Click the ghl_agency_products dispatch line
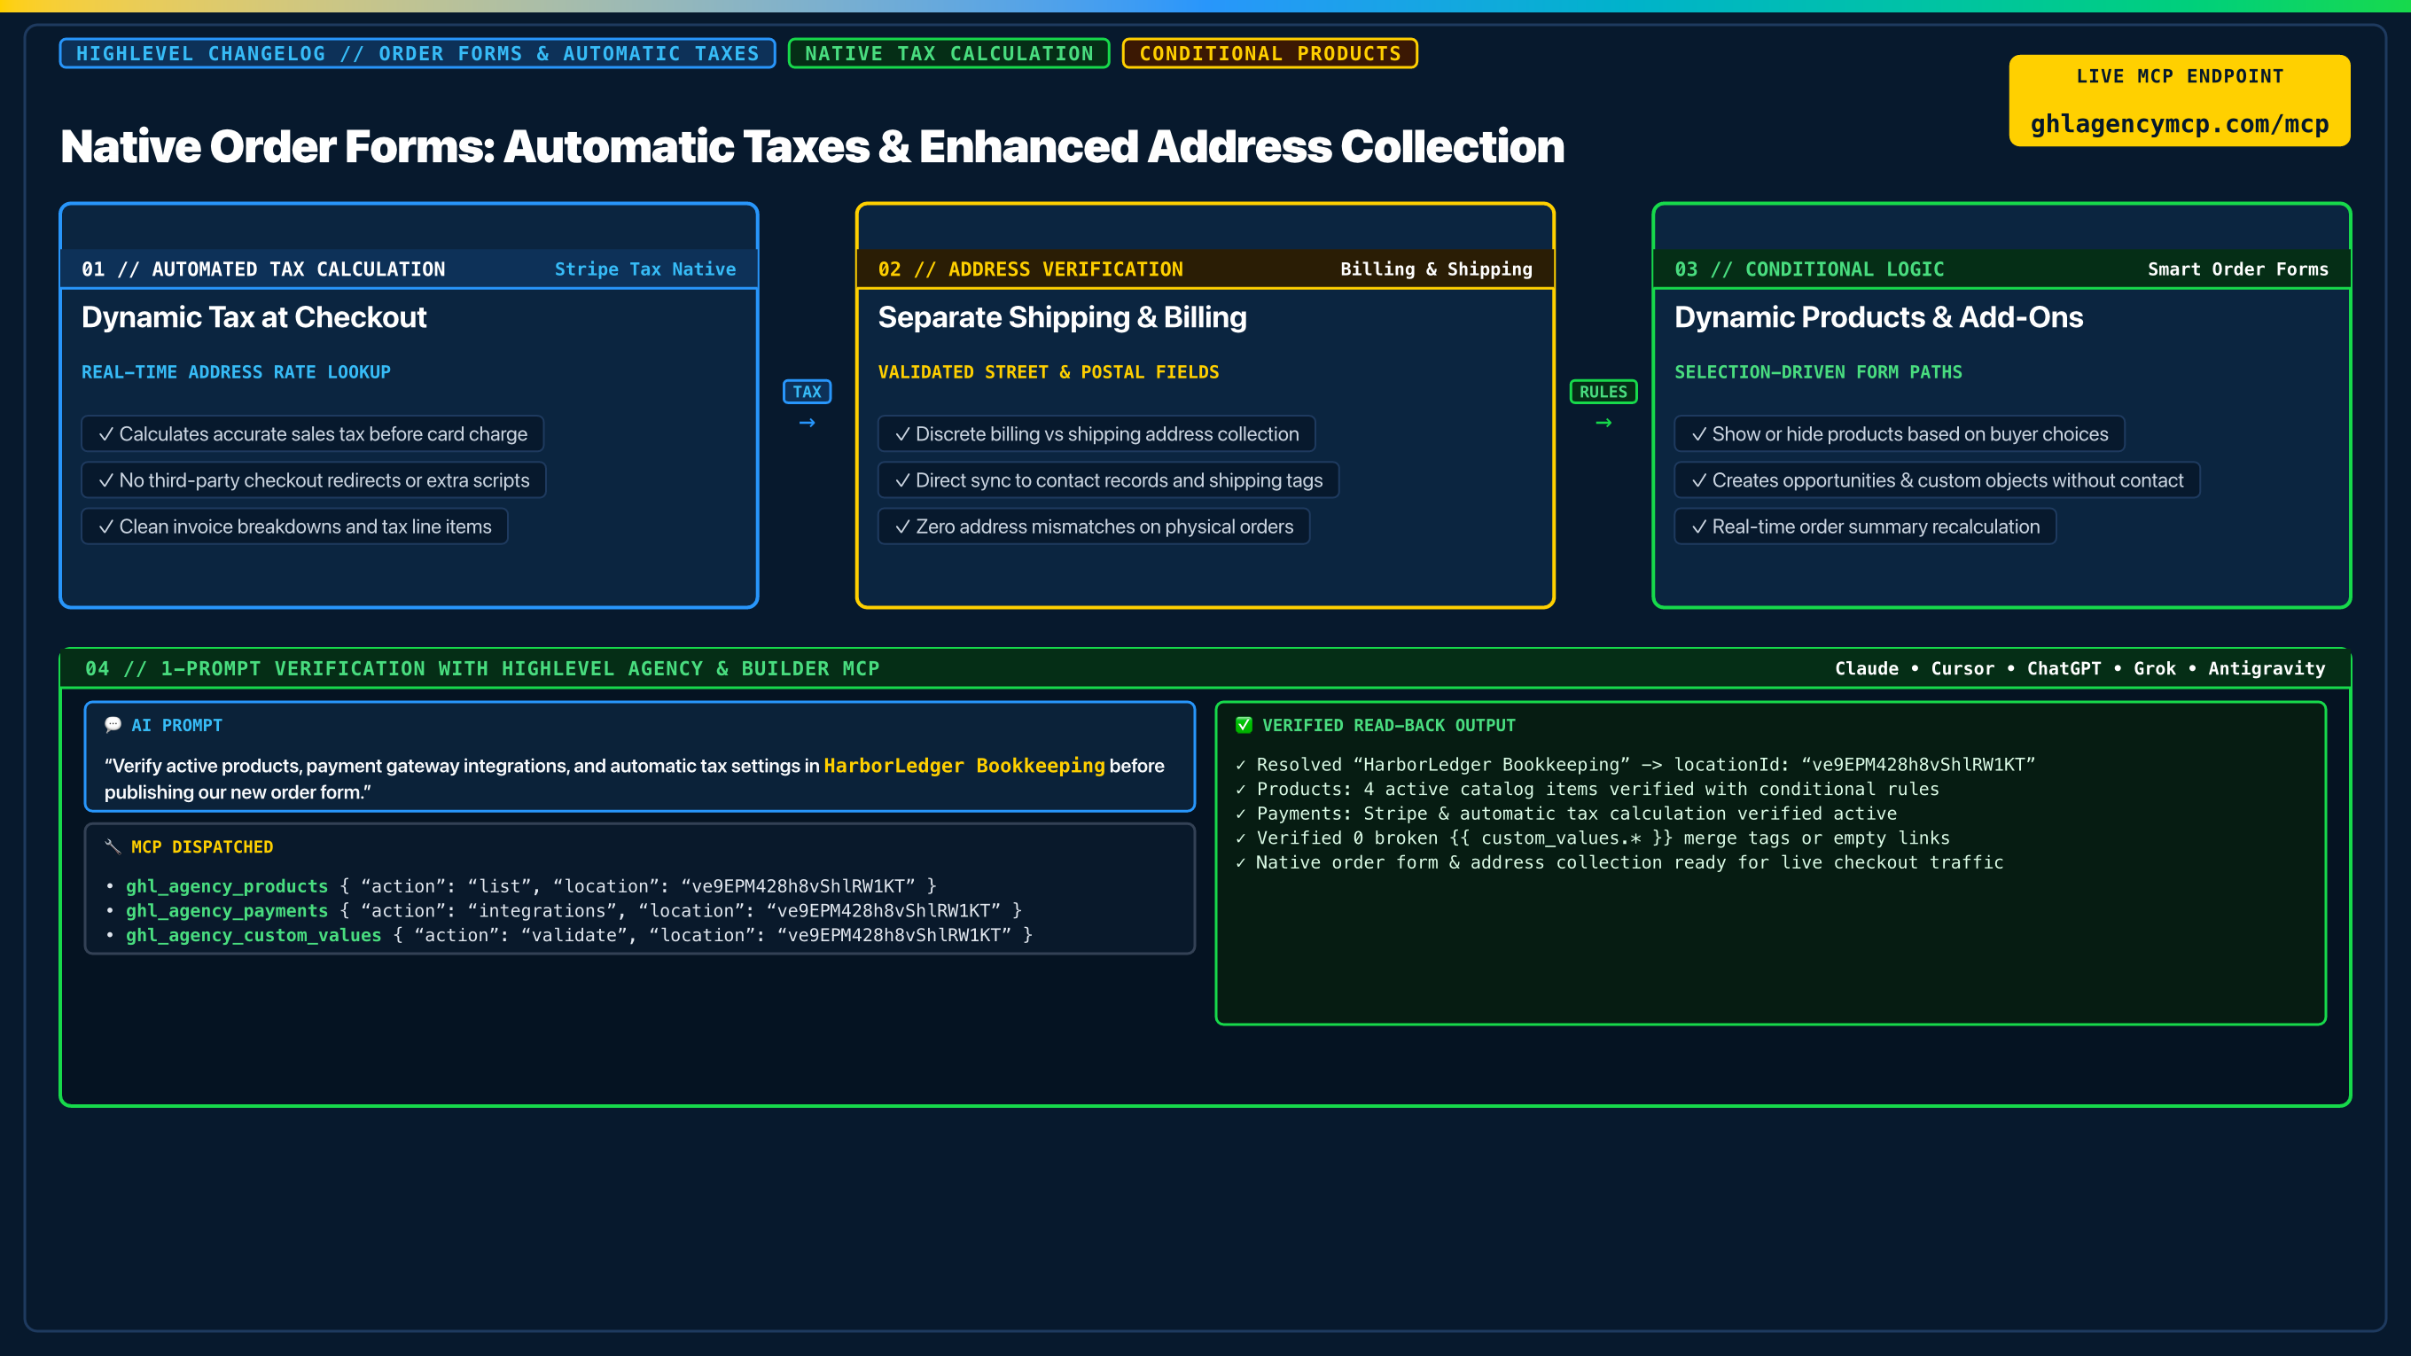The height and width of the screenshot is (1356, 2411). tap(521, 885)
